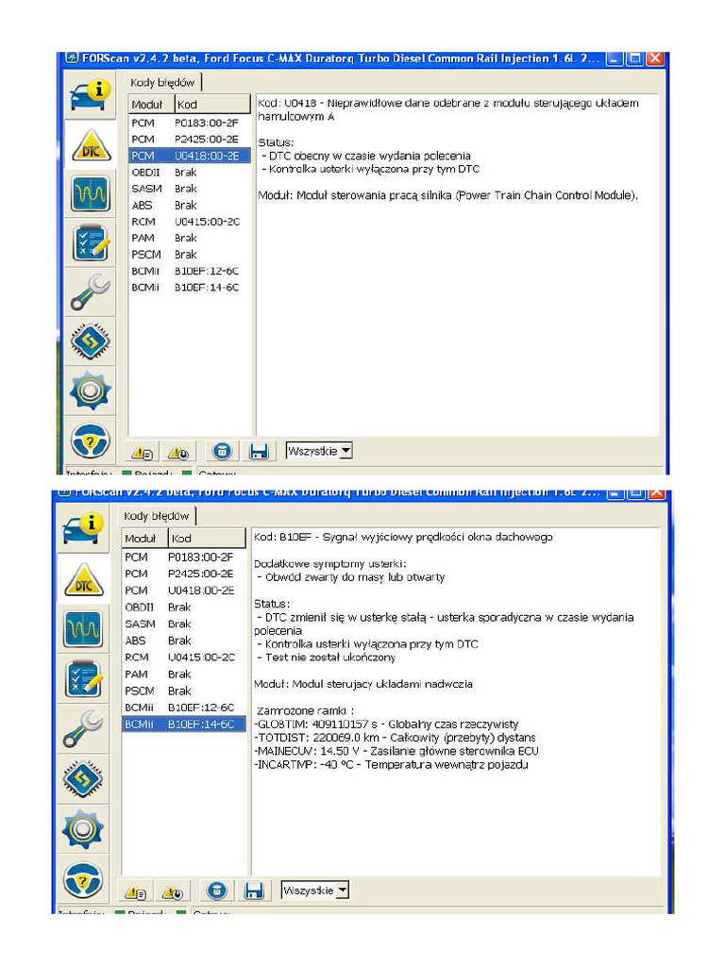Open steering wheel help icon, lower window
This screenshot has height=966, width=725.
pos(83,880)
